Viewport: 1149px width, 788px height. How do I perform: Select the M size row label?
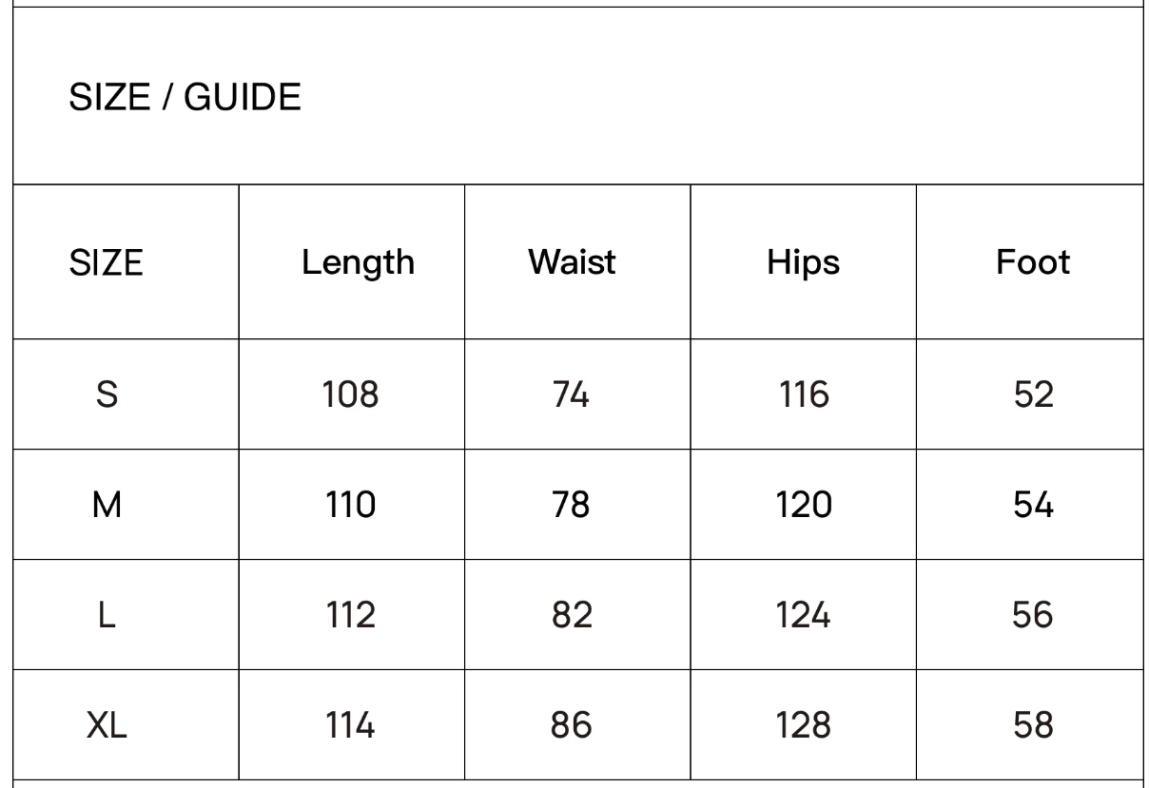(107, 505)
